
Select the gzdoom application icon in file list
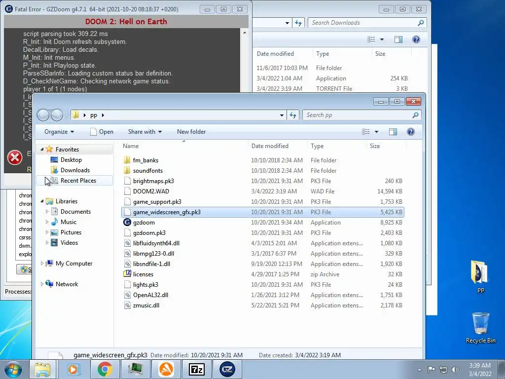coord(127,223)
